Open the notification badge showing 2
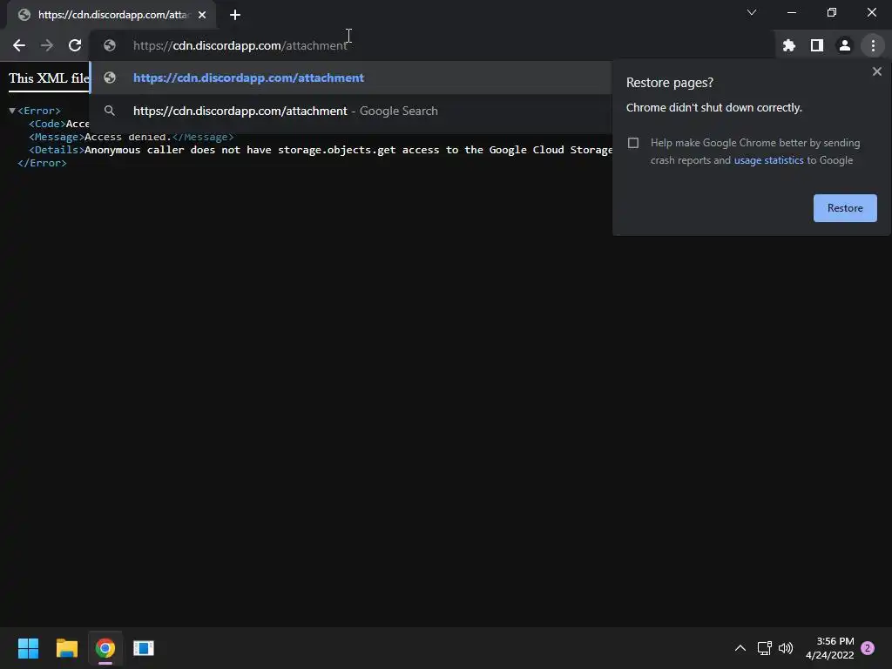The height and width of the screenshot is (669, 892). [x=868, y=648]
